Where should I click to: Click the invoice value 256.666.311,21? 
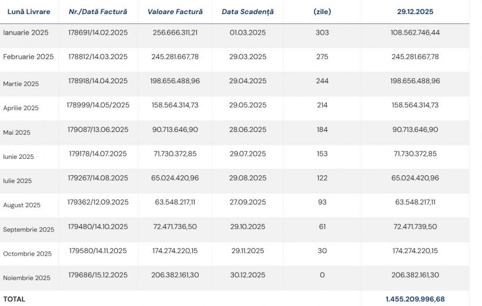(175, 32)
